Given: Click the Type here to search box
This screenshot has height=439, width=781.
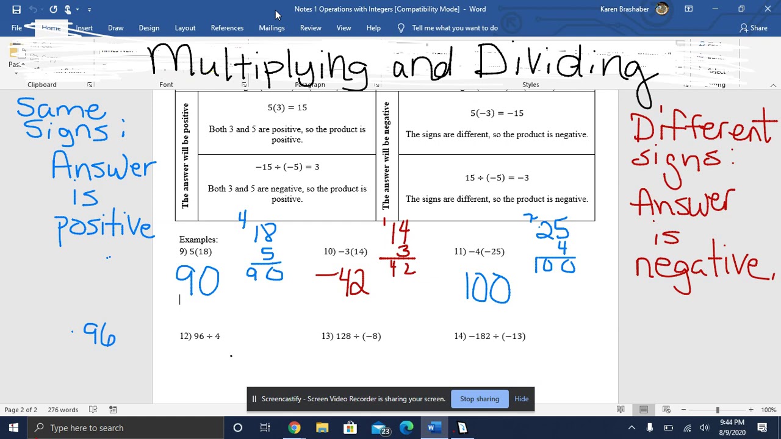Looking at the screenshot, I should (125, 428).
